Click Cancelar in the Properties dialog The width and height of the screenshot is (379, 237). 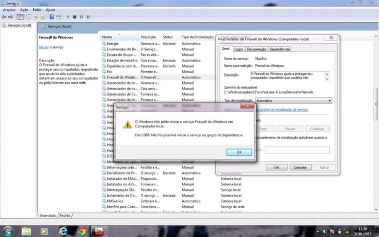point(300,167)
